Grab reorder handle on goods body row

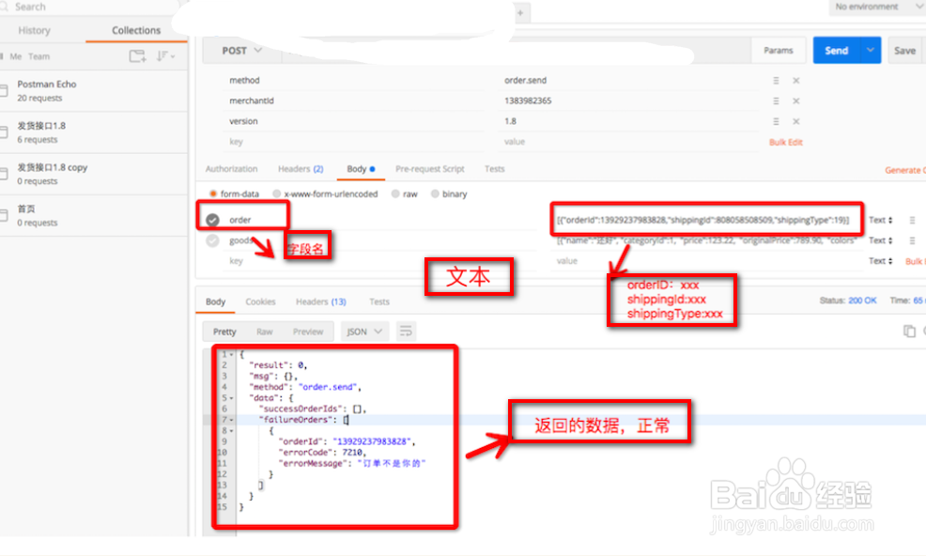(x=913, y=240)
